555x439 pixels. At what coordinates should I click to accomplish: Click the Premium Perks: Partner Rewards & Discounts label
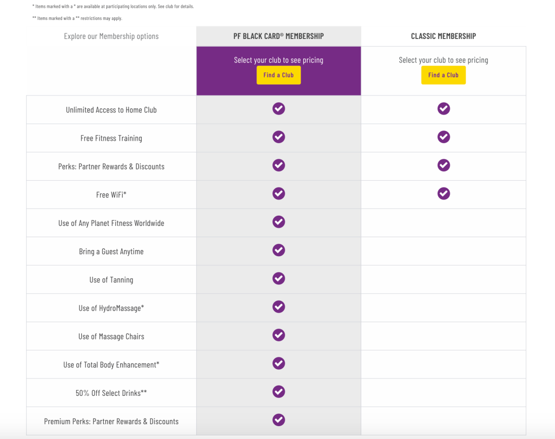coord(112,422)
